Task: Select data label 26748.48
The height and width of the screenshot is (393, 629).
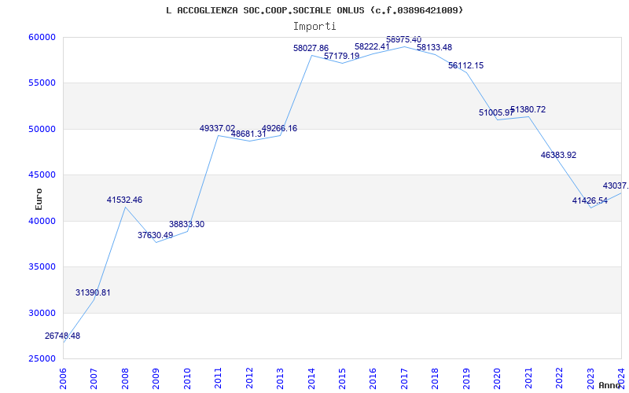Action: point(62,336)
